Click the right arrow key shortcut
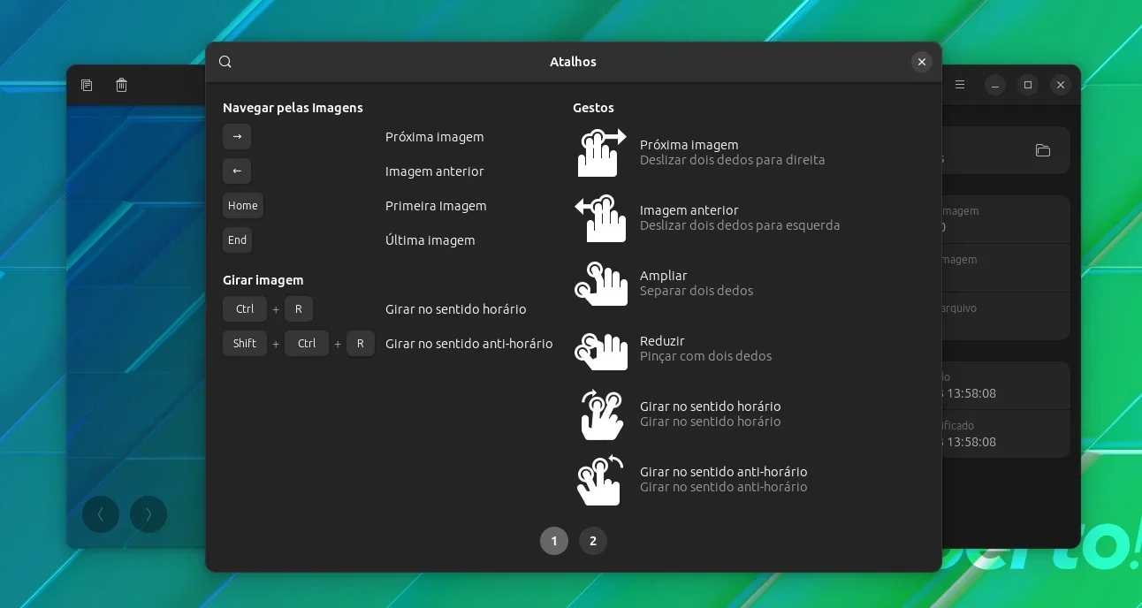1142x608 pixels. point(237,137)
